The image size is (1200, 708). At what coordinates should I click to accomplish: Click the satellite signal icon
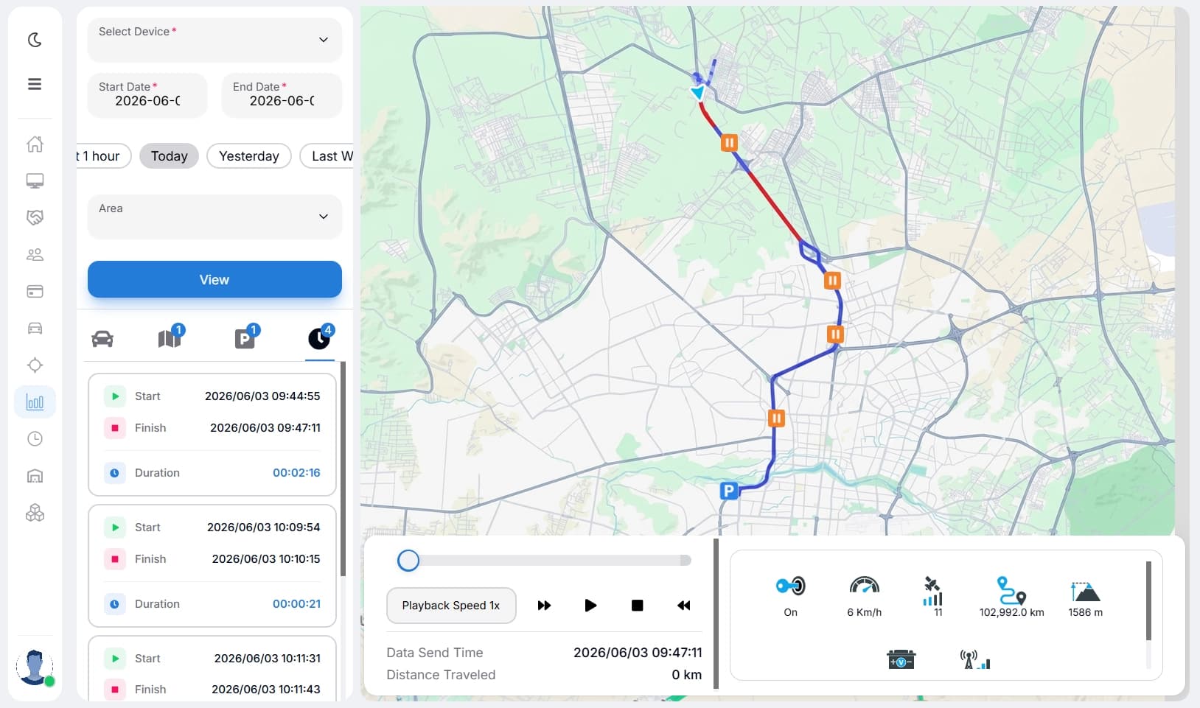[x=932, y=590]
